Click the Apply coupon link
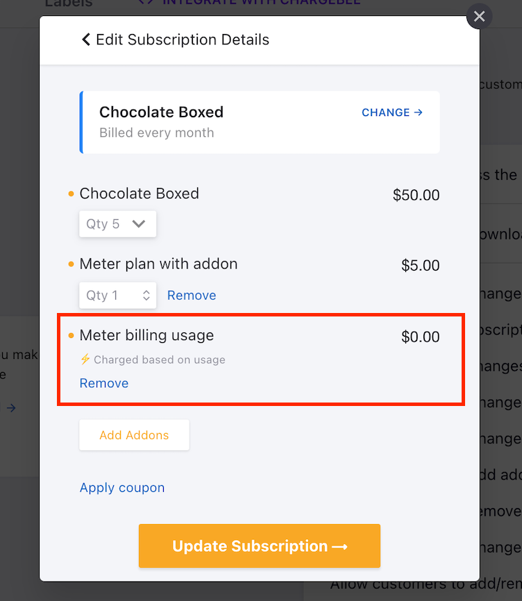The image size is (522, 601). tap(122, 488)
